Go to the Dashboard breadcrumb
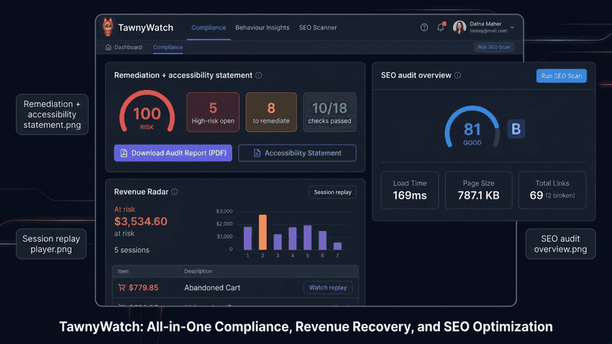The width and height of the screenshot is (612, 344). tap(128, 47)
